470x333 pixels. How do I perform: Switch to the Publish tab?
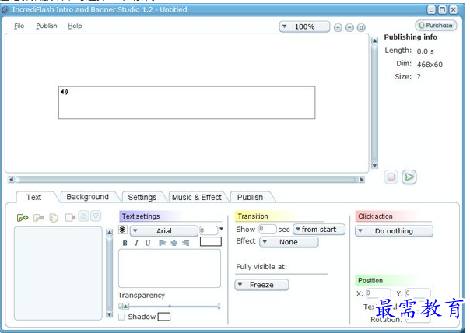click(x=250, y=197)
